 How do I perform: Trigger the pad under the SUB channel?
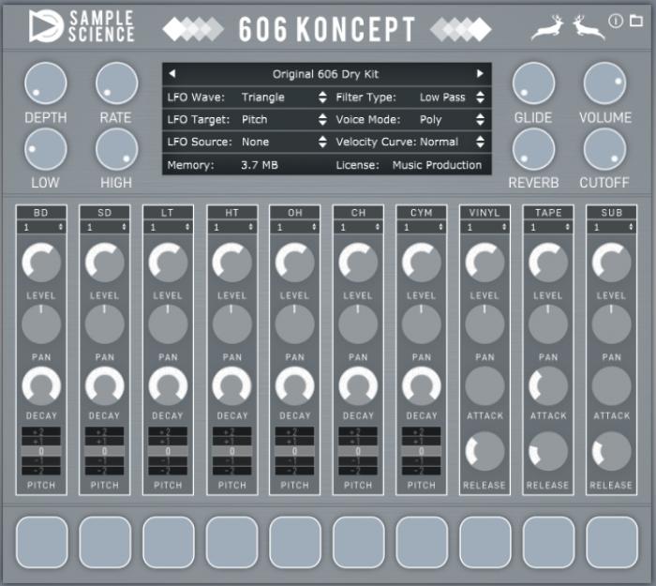612,543
